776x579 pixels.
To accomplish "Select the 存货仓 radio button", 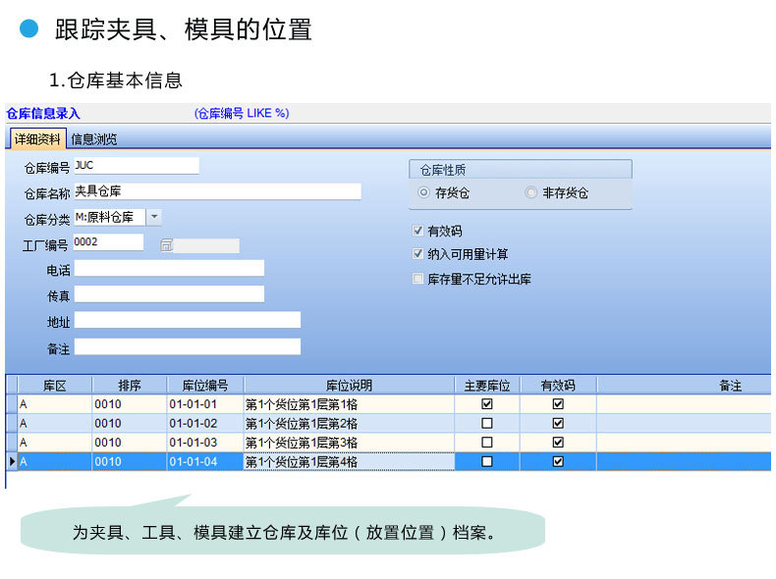I will pyautogui.click(x=424, y=193).
